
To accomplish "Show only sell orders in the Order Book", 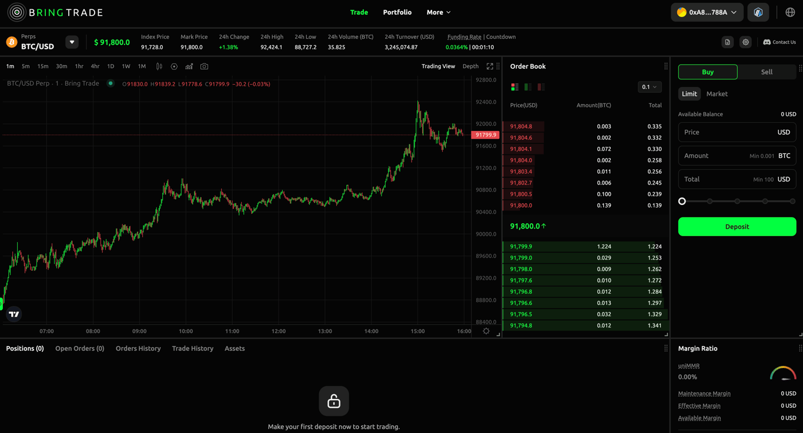I will 540,86.
